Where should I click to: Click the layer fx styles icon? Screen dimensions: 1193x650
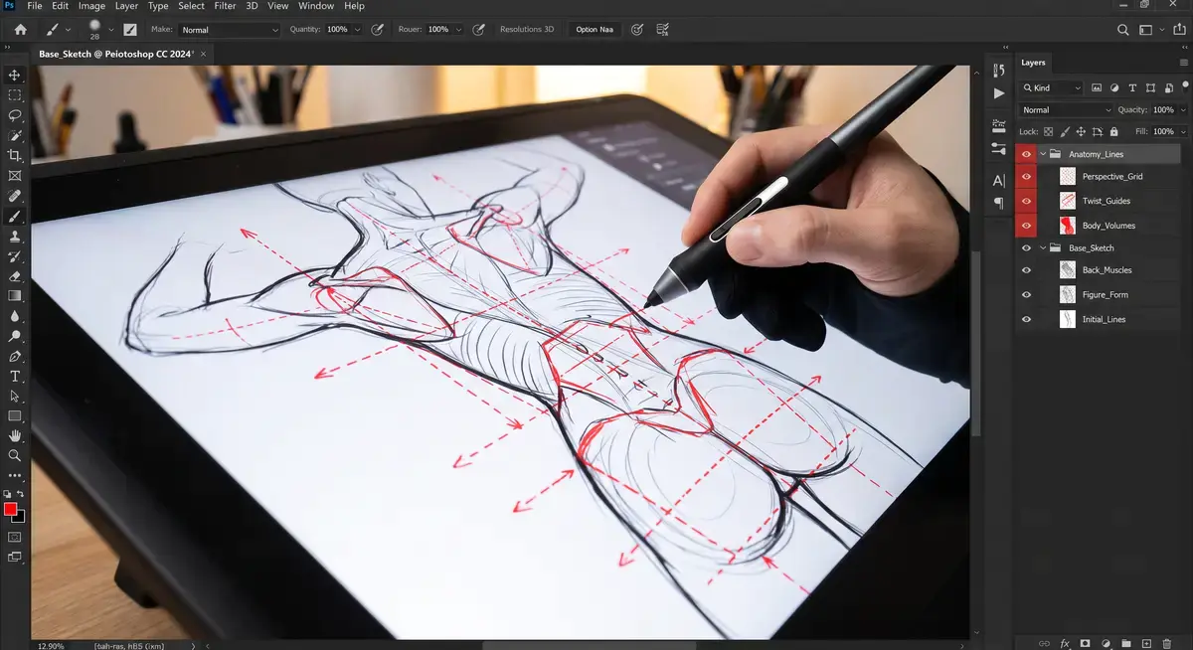coord(1065,643)
